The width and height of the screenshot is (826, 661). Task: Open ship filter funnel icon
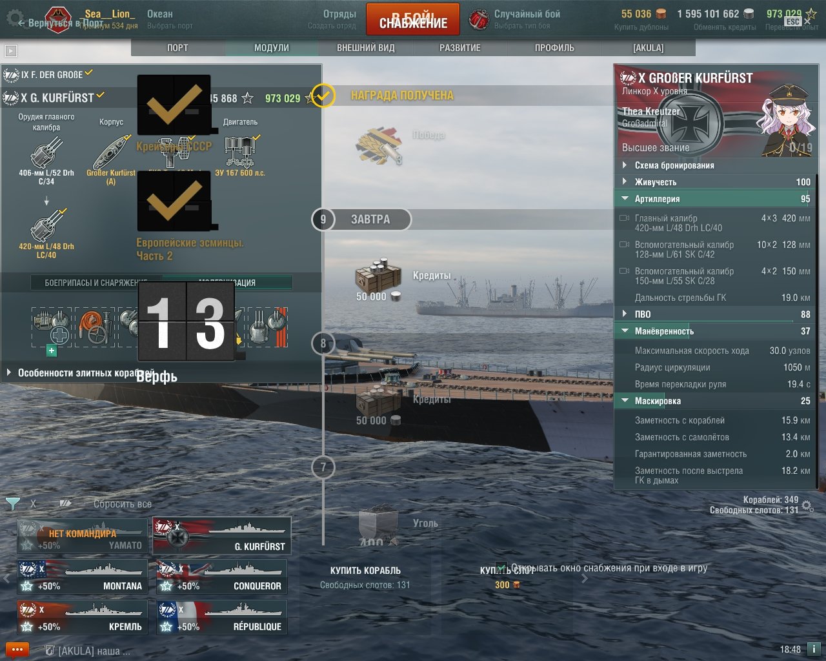point(12,503)
